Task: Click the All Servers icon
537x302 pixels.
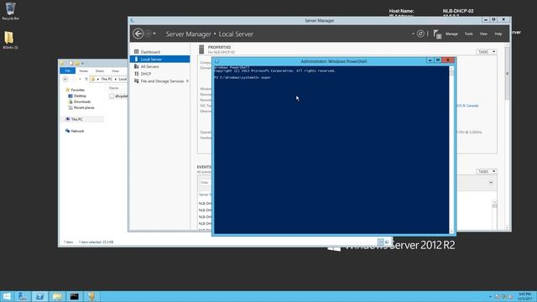Action: (x=136, y=66)
